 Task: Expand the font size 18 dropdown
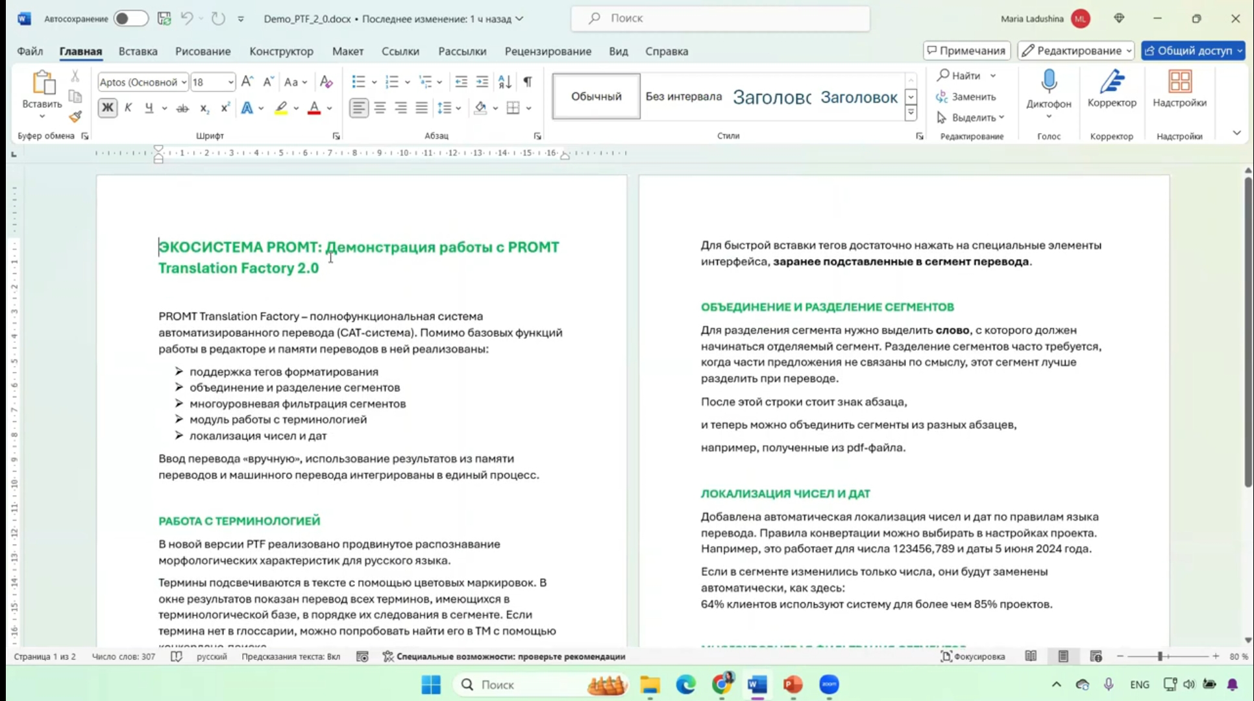(x=230, y=82)
